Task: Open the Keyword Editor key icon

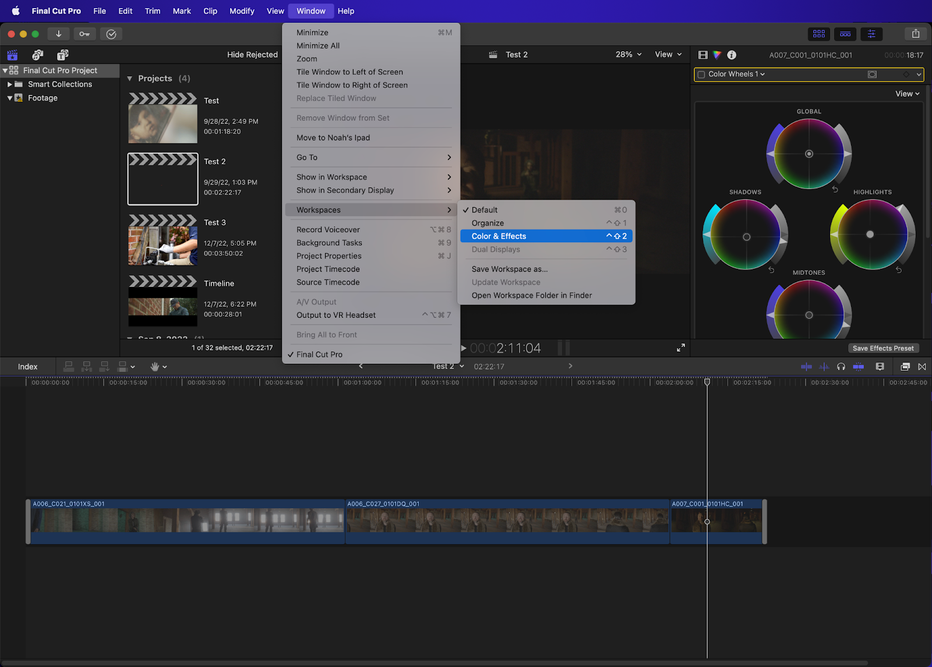Action: click(x=84, y=34)
